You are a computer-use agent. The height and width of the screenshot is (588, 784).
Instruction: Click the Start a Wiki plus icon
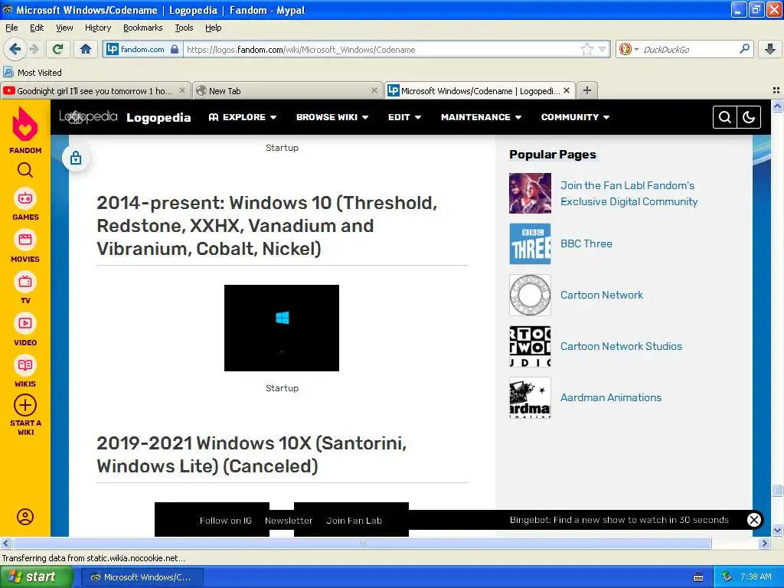[25, 406]
